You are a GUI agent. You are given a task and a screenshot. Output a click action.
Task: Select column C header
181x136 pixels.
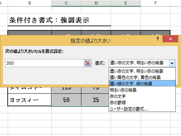coord(67,3)
